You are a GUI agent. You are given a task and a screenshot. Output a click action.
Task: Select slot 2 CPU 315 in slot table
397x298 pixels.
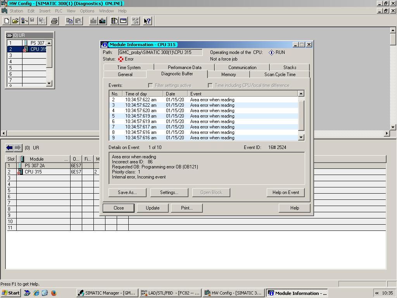point(196,172)
